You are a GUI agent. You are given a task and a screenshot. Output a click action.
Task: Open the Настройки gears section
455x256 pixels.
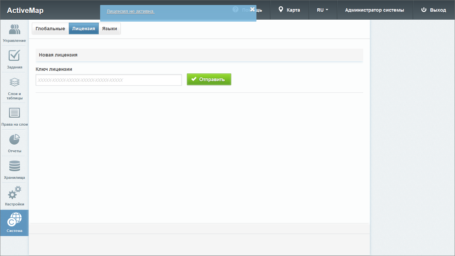[x=14, y=196]
